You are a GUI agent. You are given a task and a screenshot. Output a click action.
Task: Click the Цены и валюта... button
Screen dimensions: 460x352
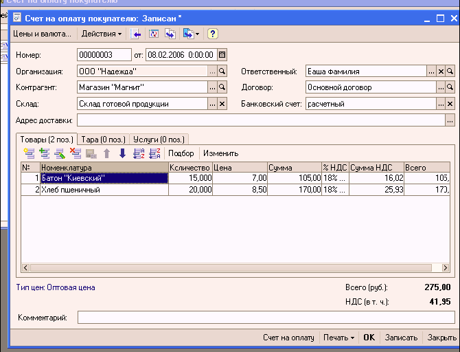[43, 33]
